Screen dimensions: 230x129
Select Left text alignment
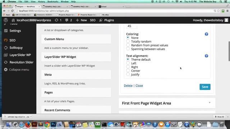128,63
